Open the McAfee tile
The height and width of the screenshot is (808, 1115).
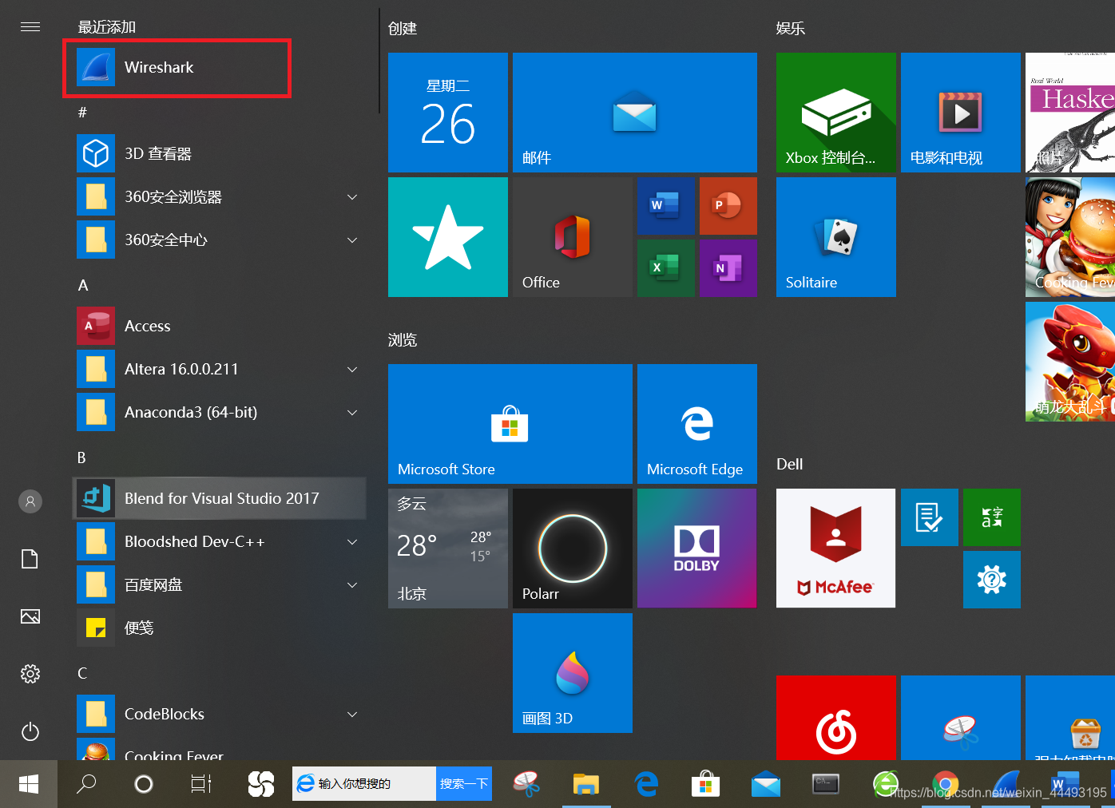[836, 549]
